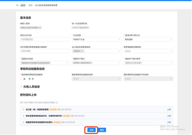The height and width of the screenshot is (135, 192).
Task: Select the 否 radio button for zero-rate service
Action: click(x=30, y=79)
